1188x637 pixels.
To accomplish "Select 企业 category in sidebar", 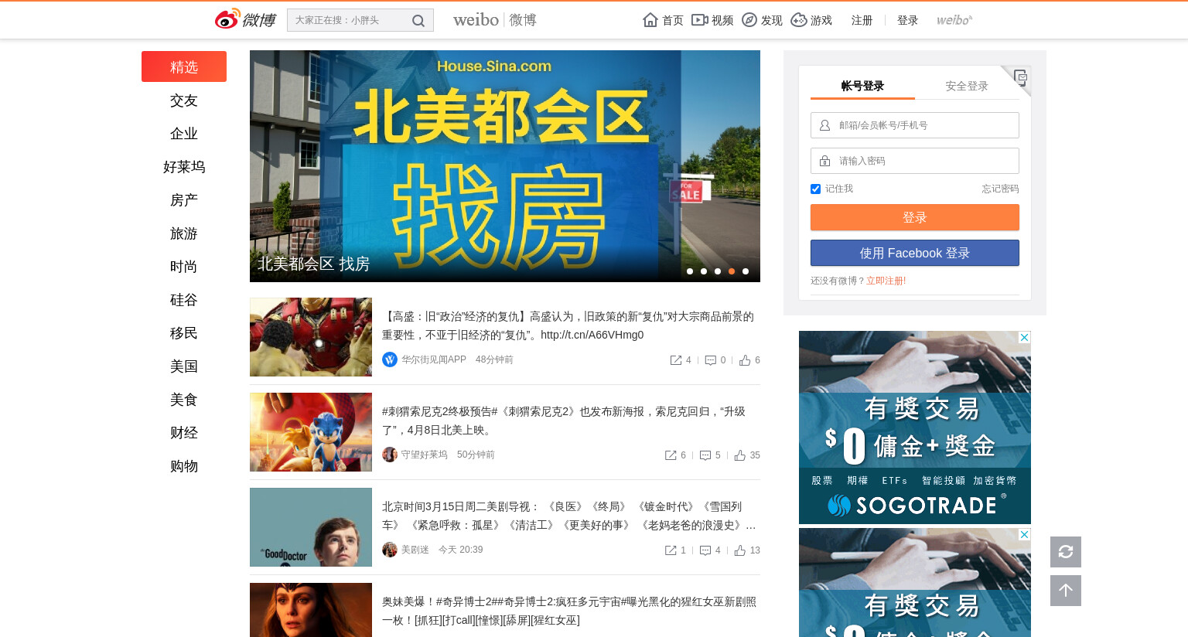I will tap(184, 134).
